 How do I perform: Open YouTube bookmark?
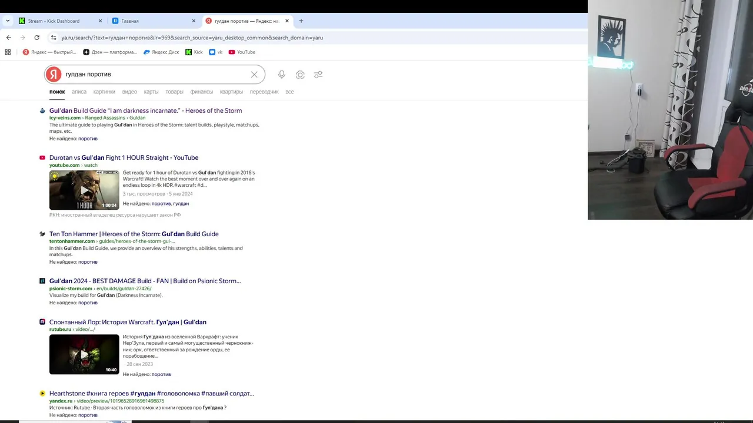(242, 52)
